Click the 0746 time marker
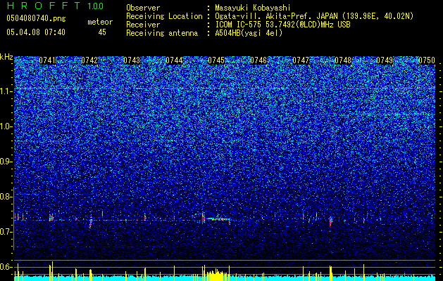 click(x=258, y=60)
